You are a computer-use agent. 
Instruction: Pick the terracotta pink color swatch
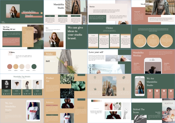(10, 66)
